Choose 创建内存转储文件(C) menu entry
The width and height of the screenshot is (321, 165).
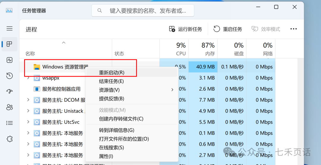tap(131, 119)
